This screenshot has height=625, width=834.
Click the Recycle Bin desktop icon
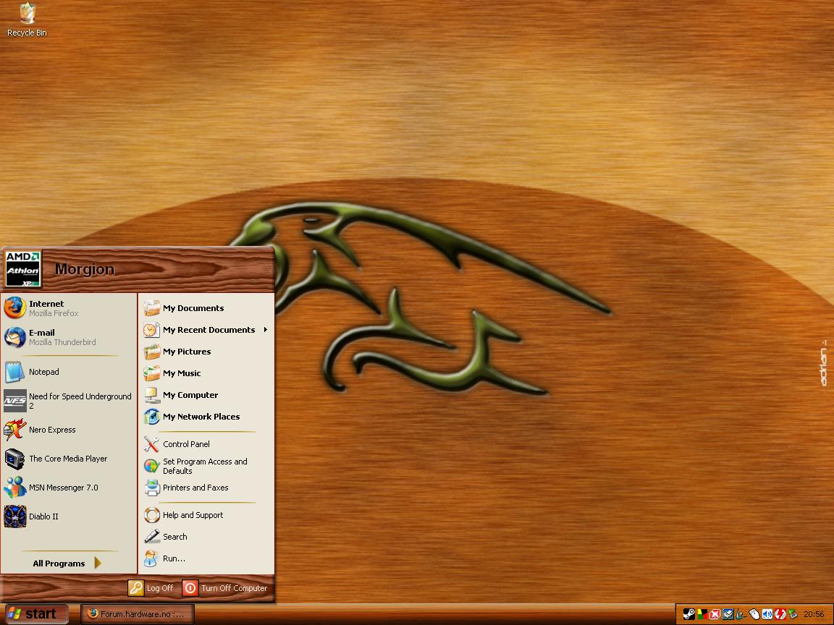pyautogui.click(x=27, y=20)
